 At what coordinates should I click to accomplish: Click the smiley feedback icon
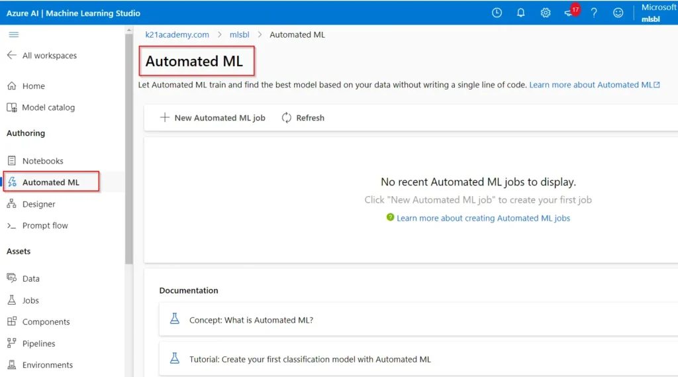pyautogui.click(x=618, y=13)
